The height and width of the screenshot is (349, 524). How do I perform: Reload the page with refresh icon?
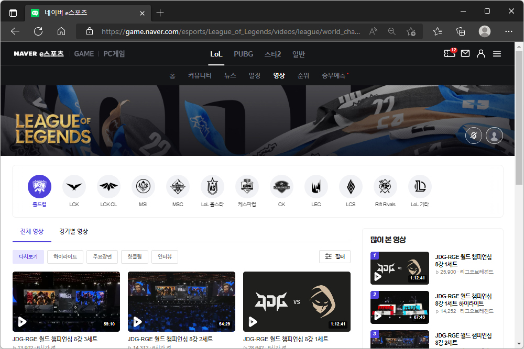pos(38,31)
